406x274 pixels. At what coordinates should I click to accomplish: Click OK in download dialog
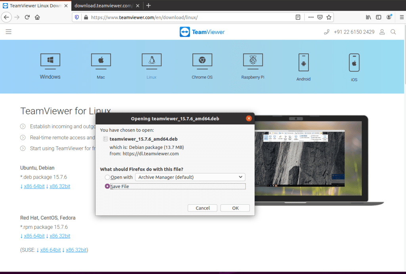click(x=235, y=208)
